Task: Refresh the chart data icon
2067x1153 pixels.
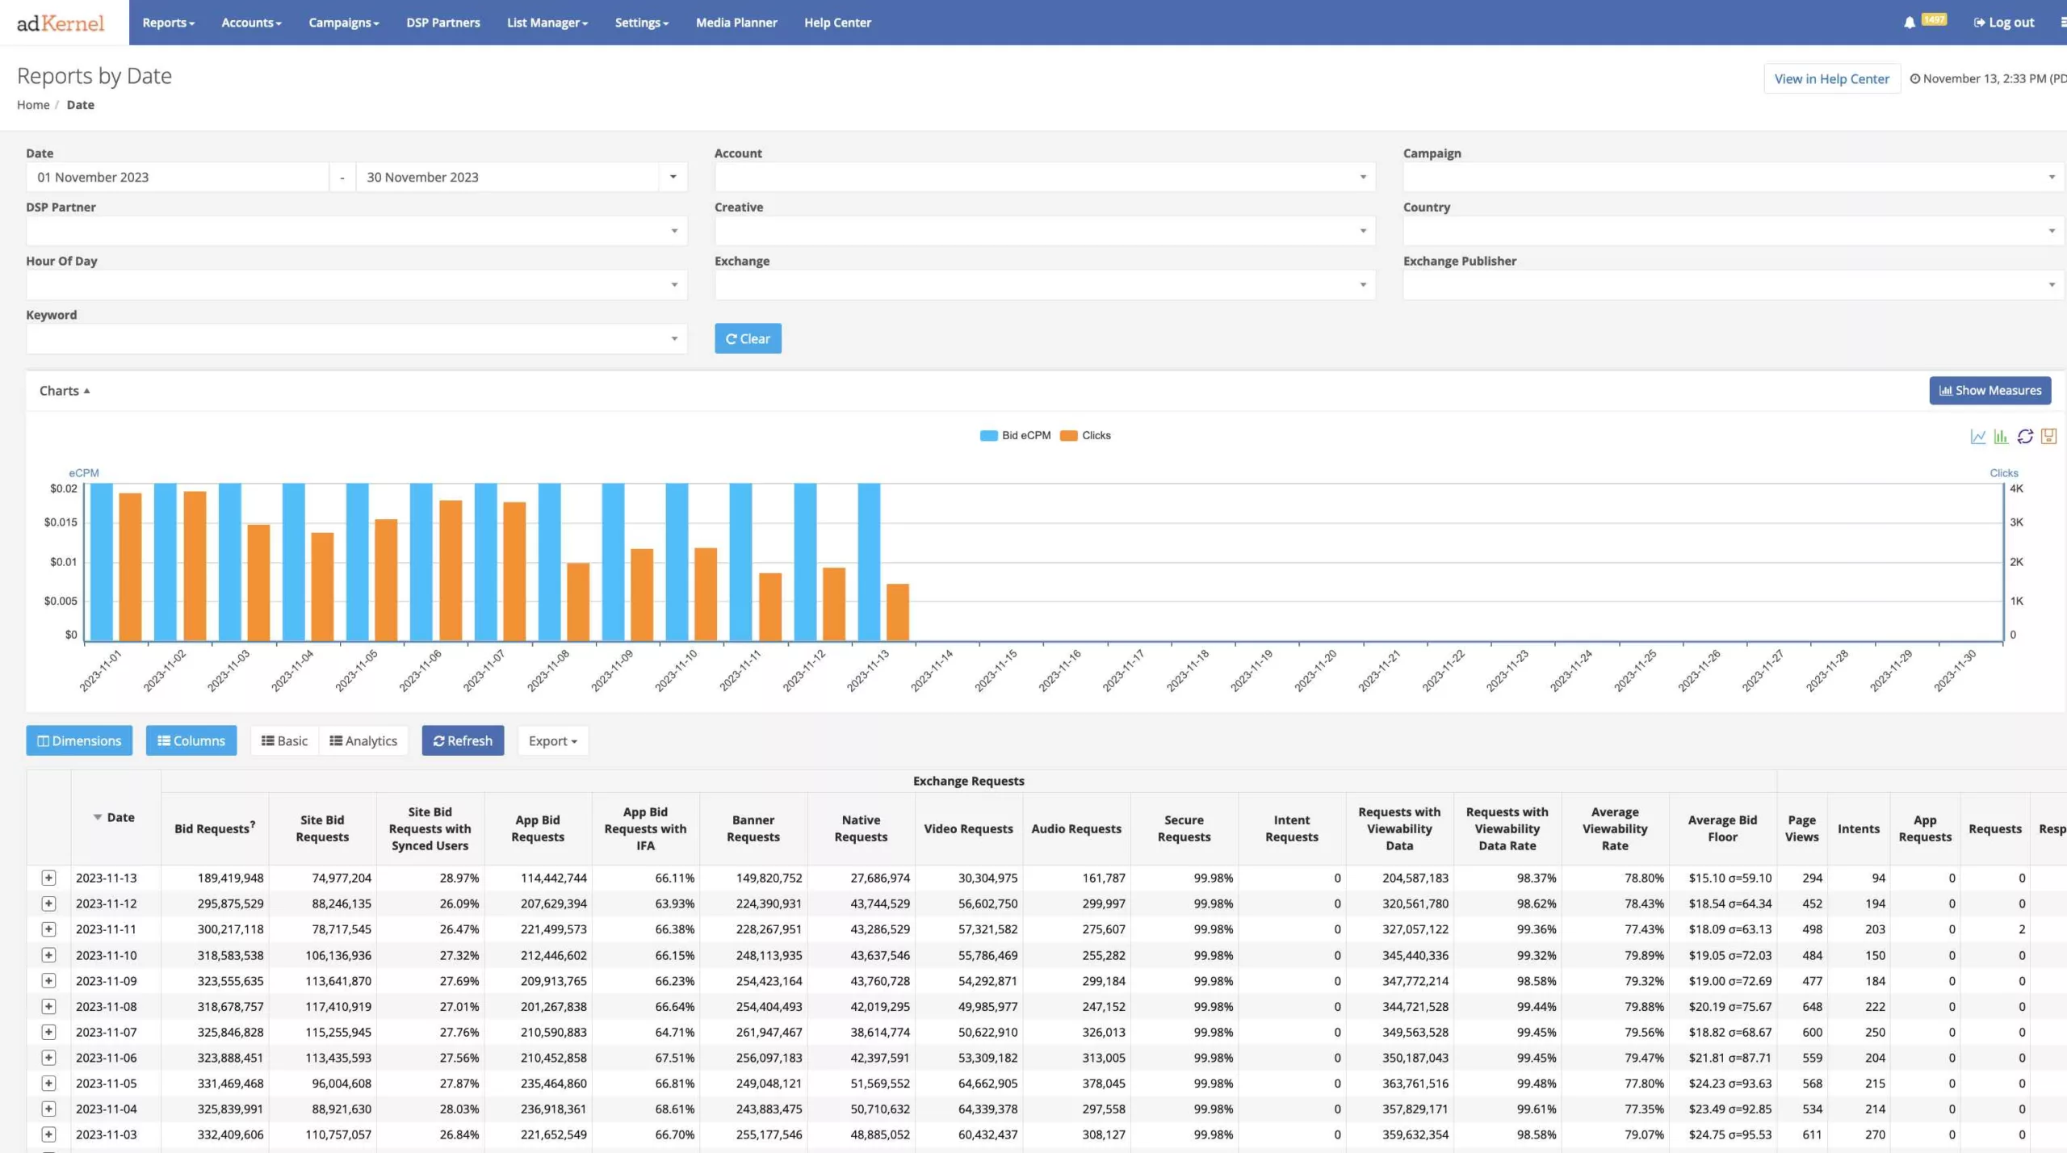Action: [2025, 435]
